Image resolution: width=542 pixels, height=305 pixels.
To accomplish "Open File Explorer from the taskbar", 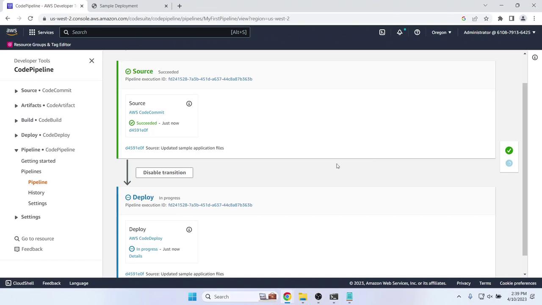I will coord(303,297).
